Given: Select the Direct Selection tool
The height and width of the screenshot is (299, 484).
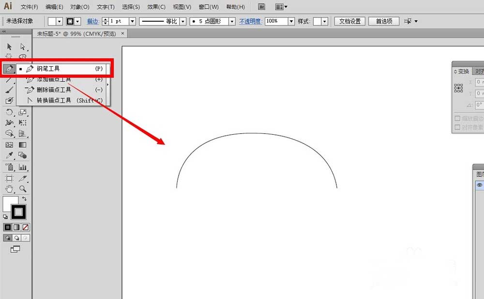Looking at the screenshot, I should [22, 47].
